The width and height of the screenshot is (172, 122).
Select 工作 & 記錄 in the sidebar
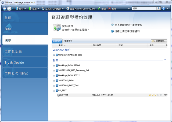(x=25, y=51)
